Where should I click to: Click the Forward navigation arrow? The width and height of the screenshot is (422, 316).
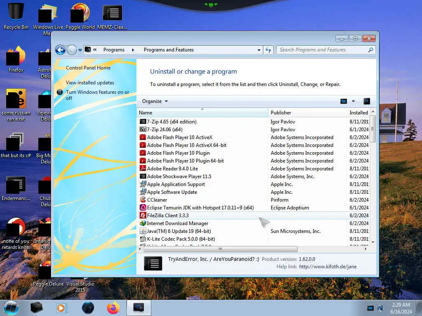point(72,50)
